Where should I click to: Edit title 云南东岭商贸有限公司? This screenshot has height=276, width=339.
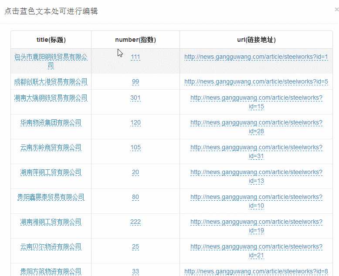click(51, 148)
